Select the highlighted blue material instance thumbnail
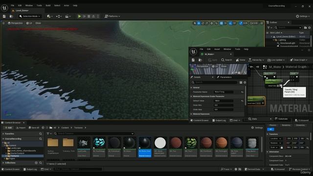 (x=145, y=147)
